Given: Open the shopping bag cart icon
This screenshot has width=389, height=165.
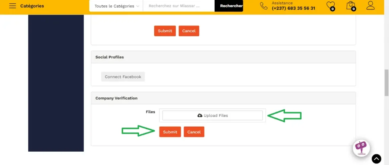Looking at the screenshot, I should (x=351, y=6).
